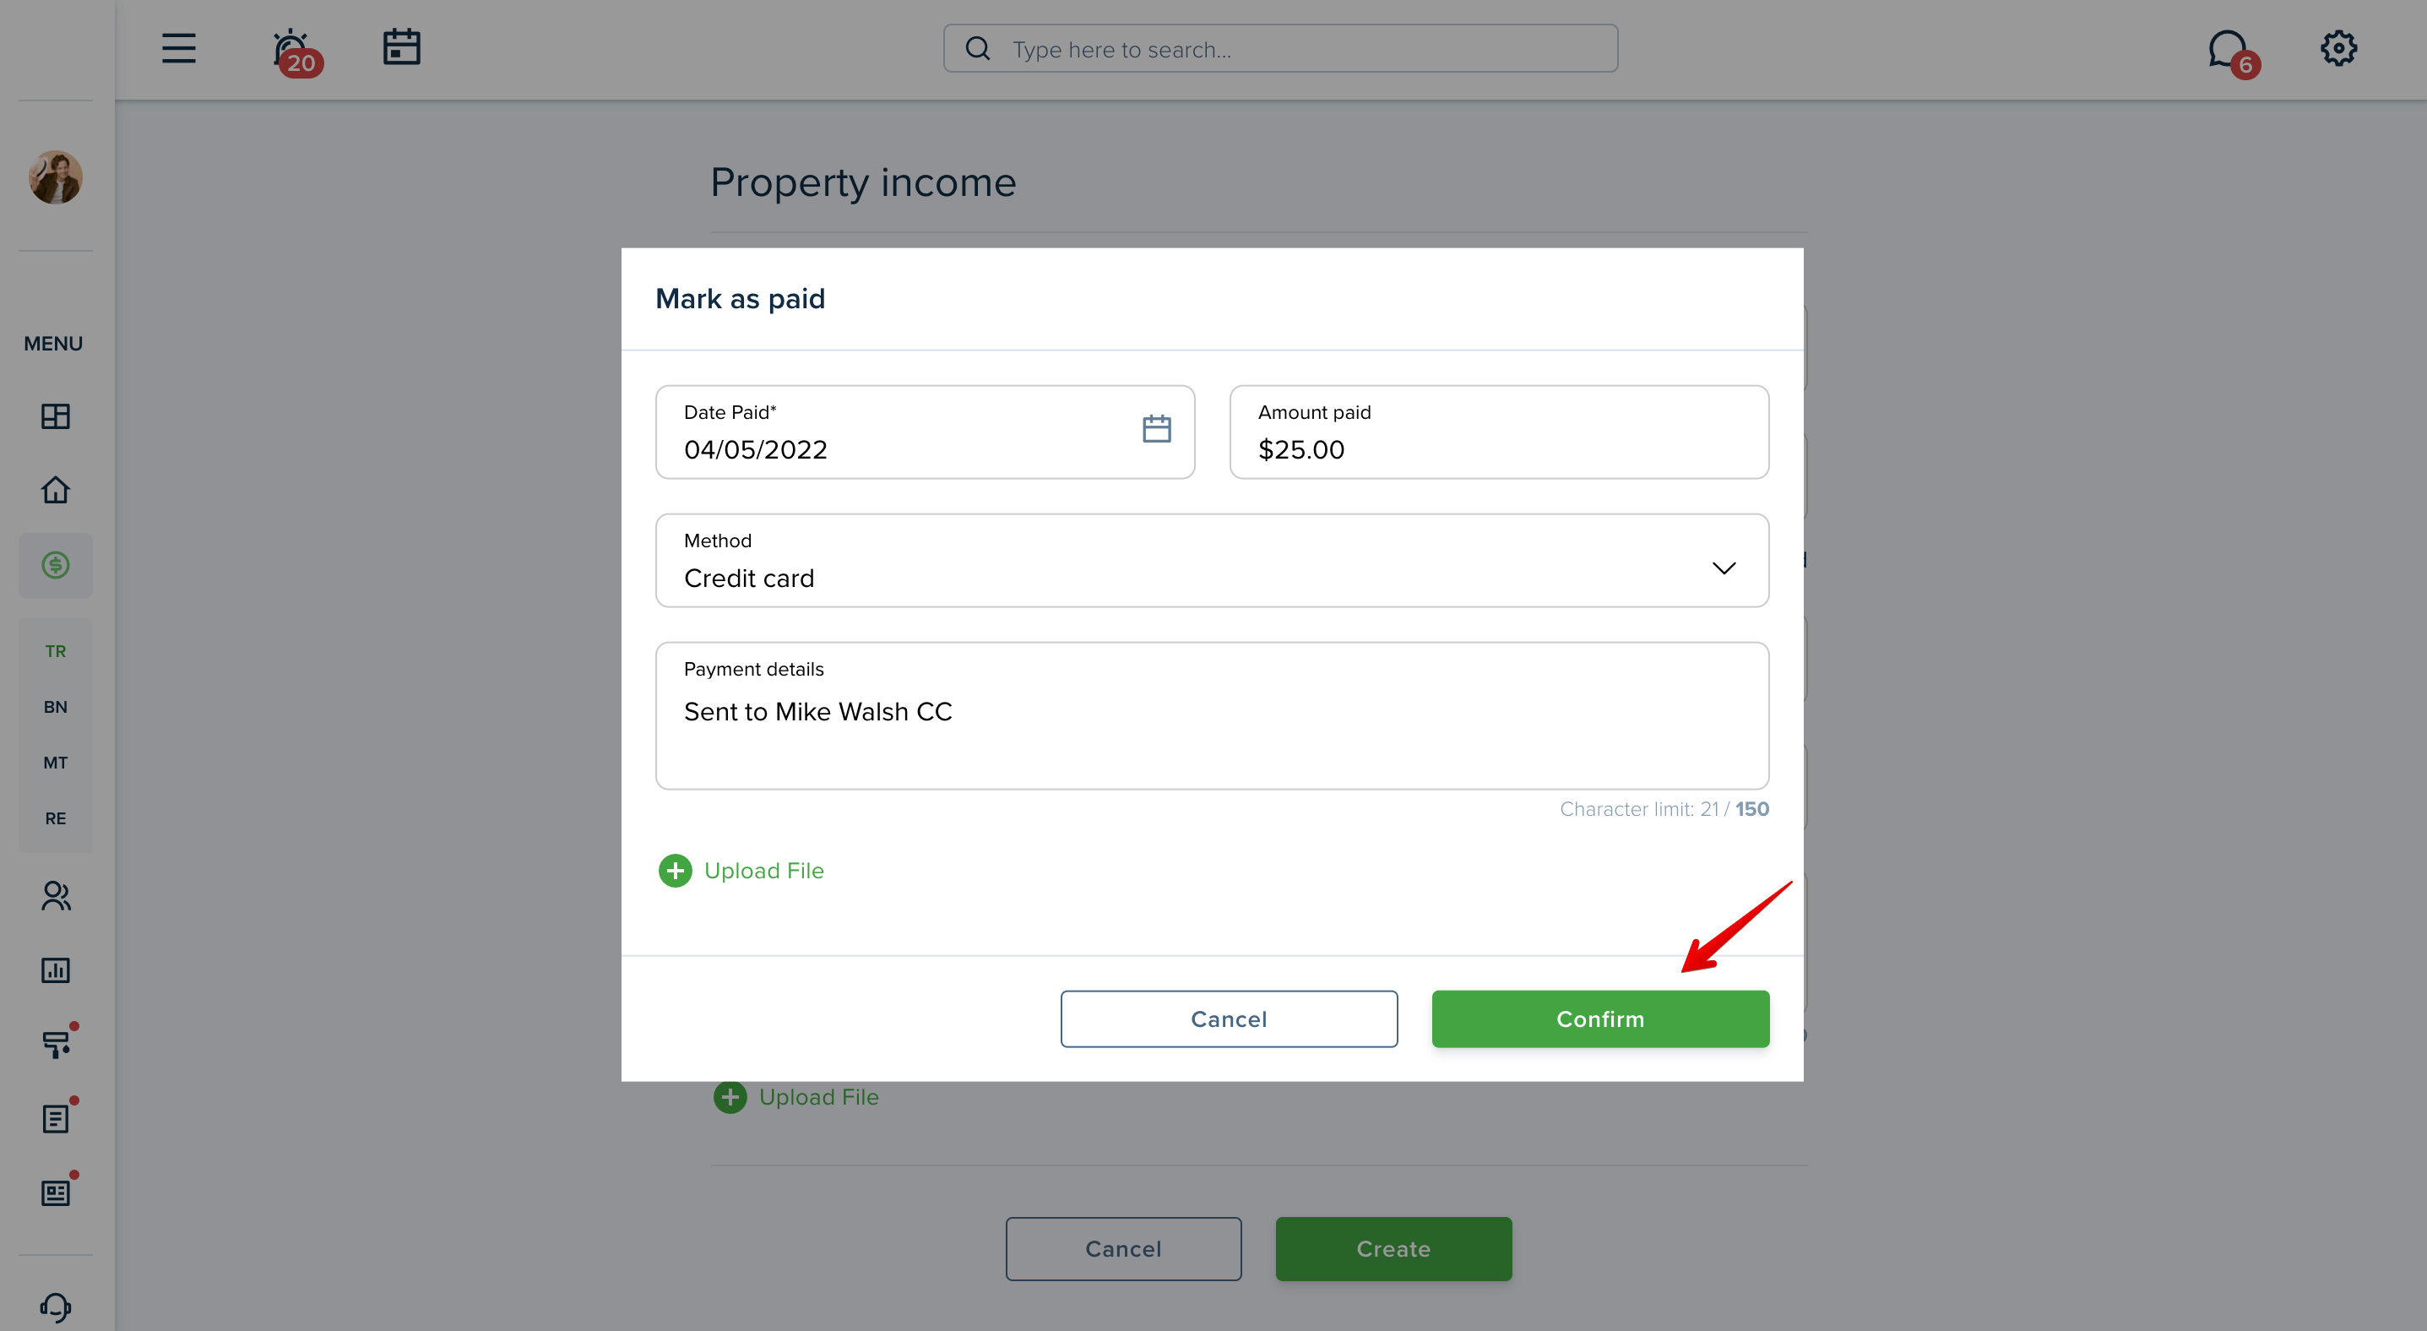The image size is (2427, 1331).
Task: Open the settings gear icon
Action: 2337,48
